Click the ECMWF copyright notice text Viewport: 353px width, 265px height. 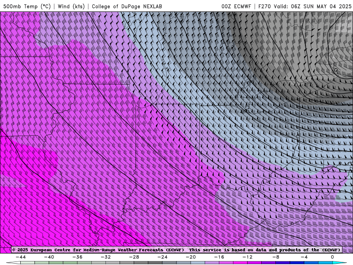(177, 250)
